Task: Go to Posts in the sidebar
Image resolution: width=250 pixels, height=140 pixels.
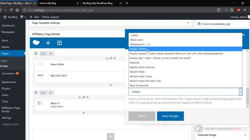Action: coord(5,40)
